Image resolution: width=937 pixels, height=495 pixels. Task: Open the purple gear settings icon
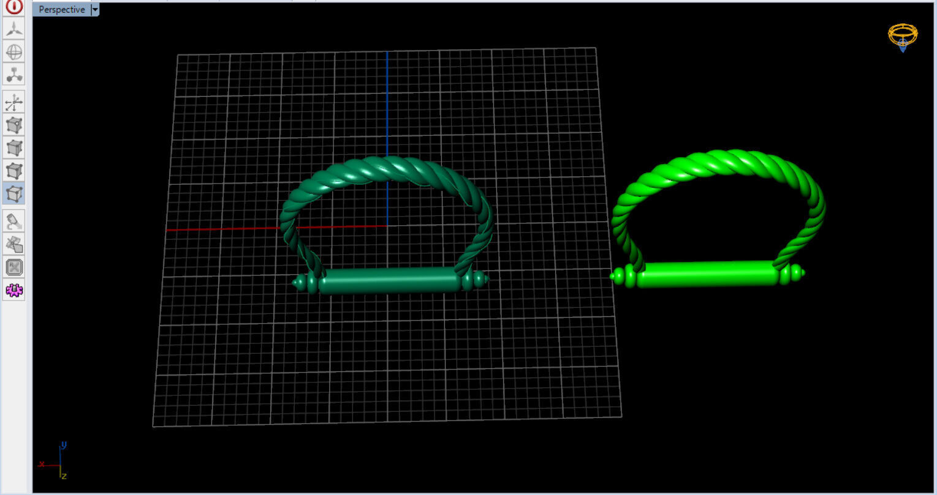[x=14, y=290]
